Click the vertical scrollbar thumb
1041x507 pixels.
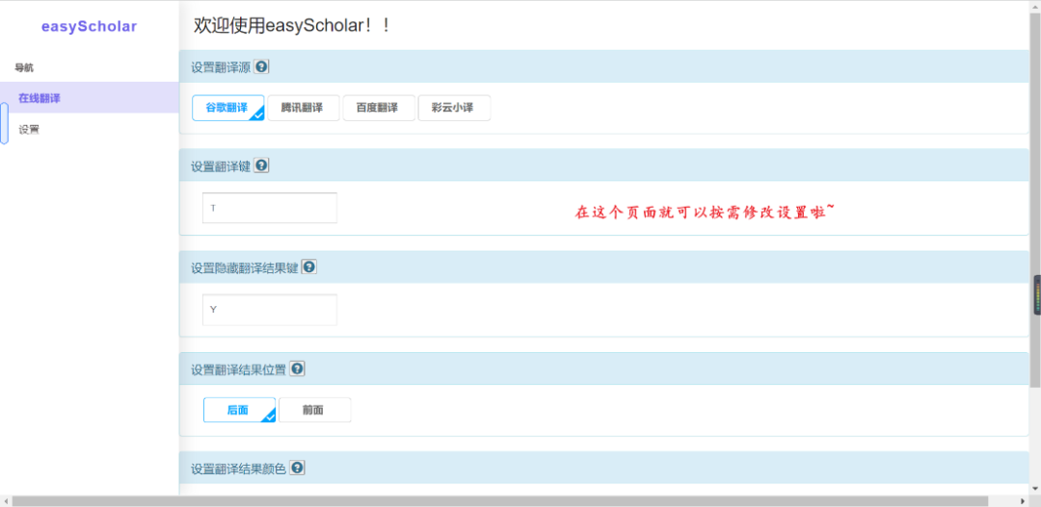[1034, 199]
